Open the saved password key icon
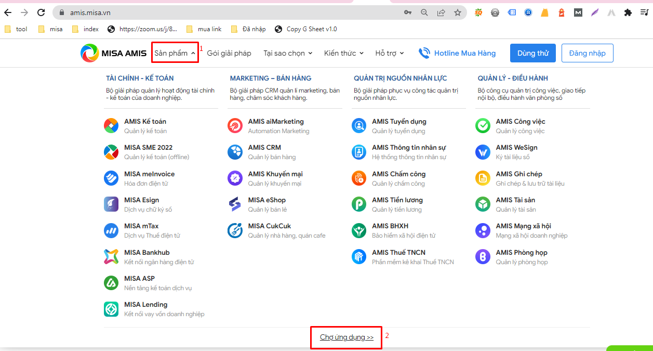Screen dimensions: 653x351 [408, 12]
